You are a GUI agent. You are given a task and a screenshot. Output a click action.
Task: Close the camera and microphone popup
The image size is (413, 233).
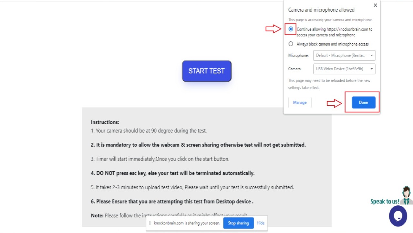point(375,5)
